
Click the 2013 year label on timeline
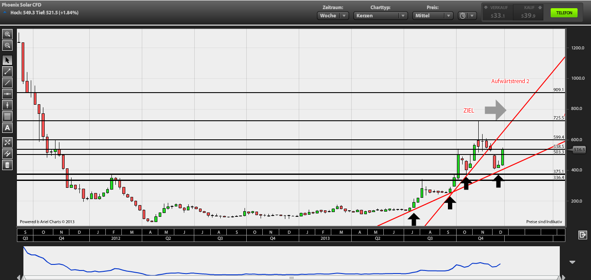point(325,238)
